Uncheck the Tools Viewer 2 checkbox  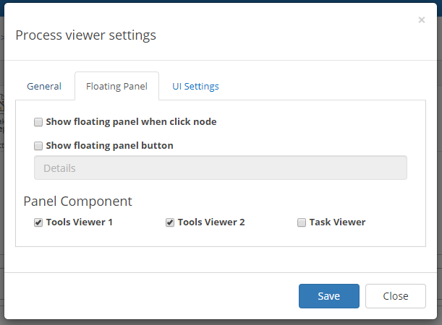click(x=170, y=222)
